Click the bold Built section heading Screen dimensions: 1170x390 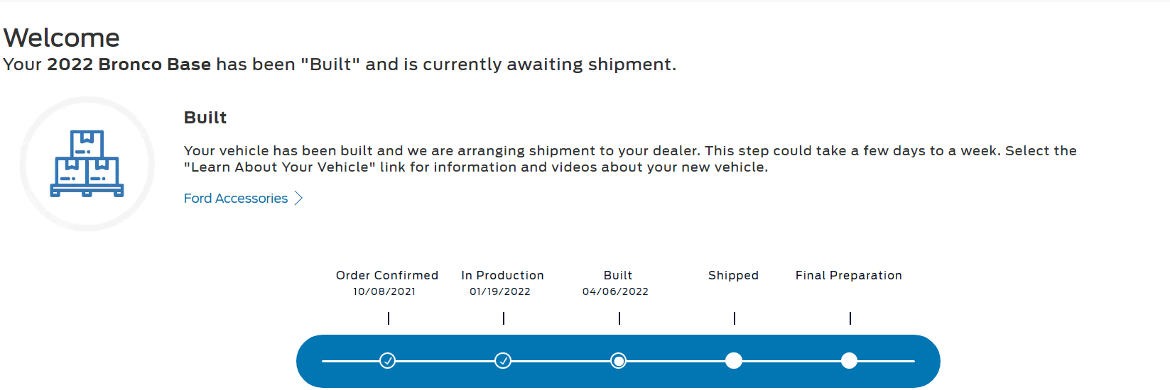205,118
